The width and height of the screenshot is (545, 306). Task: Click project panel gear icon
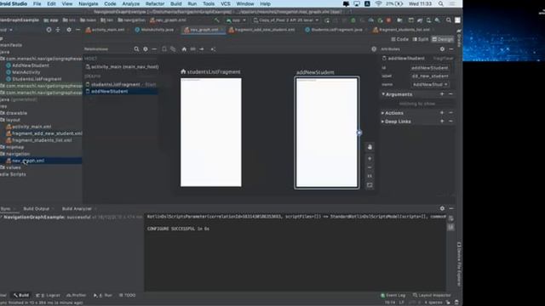point(69,30)
